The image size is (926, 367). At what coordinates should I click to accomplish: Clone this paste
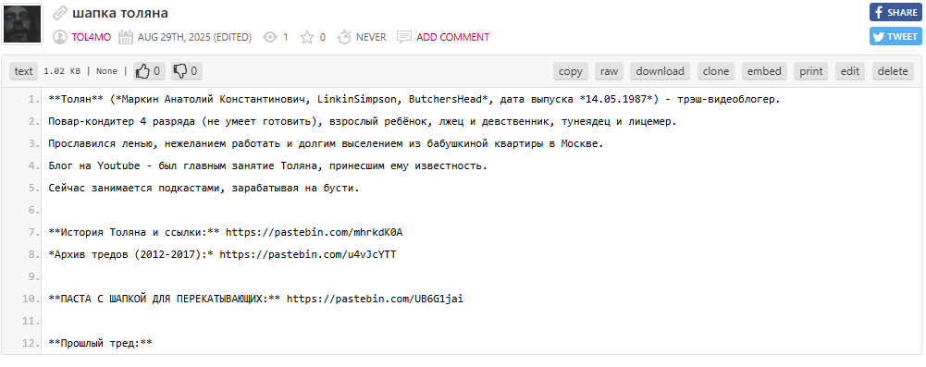pos(716,71)
